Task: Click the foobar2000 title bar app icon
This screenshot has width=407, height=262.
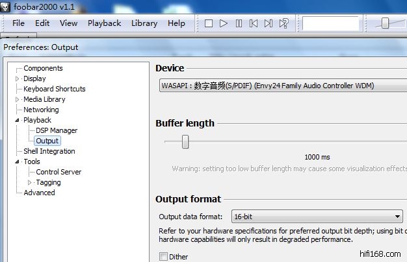Action: [x=7, y=6]
